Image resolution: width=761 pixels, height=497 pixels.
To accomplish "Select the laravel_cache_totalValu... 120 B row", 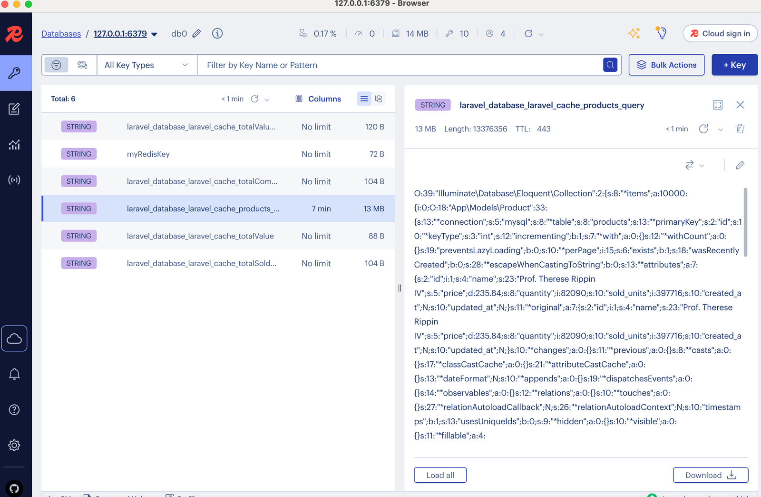I will click(x=218, y=127).
